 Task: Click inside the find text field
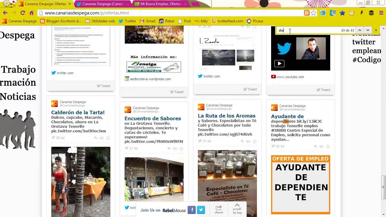tap(308, 30)
